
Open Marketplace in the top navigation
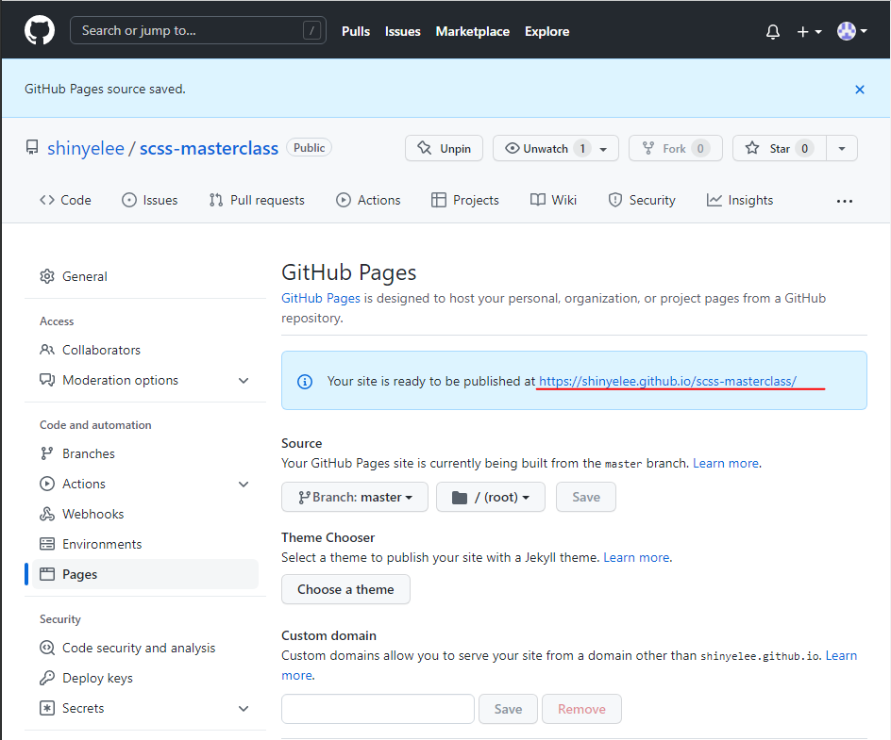(x=472, y=31)
